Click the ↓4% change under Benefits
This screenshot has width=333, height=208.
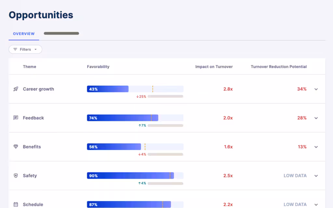pyautogui.click(x=142, y=154)
